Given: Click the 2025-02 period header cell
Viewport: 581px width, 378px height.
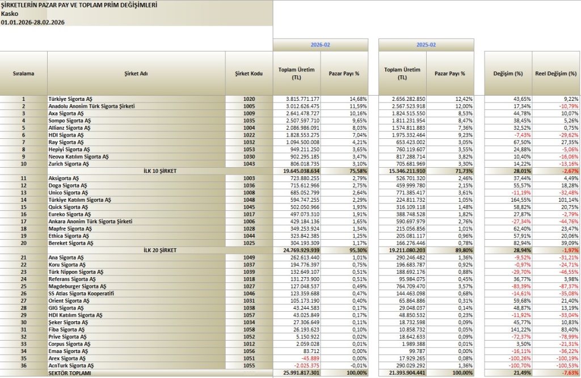Looking at the screenshot, I should pyautogui.click(x=426, y=44).
